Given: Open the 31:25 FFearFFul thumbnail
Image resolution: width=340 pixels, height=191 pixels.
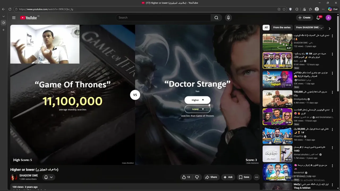Looking at the screenshot, I should 277,136.
